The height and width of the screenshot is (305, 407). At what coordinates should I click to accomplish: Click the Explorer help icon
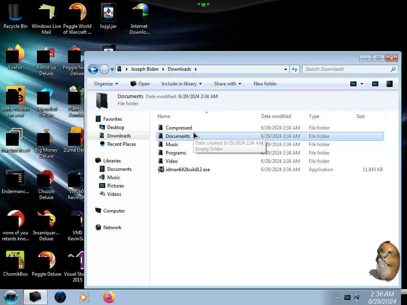click(390, 84)
